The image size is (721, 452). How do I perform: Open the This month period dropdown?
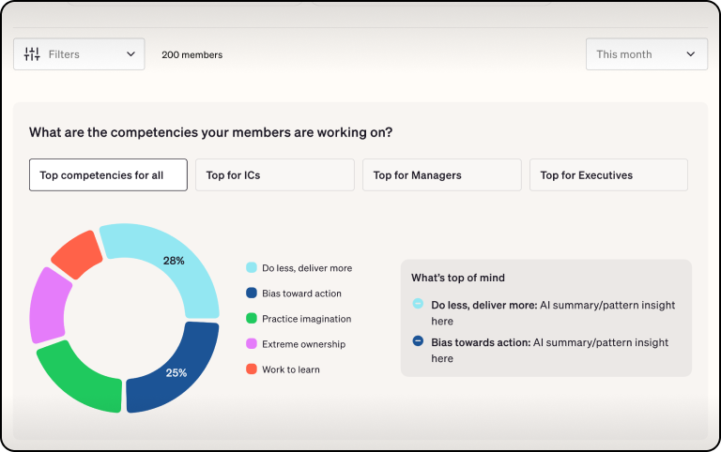646,54
